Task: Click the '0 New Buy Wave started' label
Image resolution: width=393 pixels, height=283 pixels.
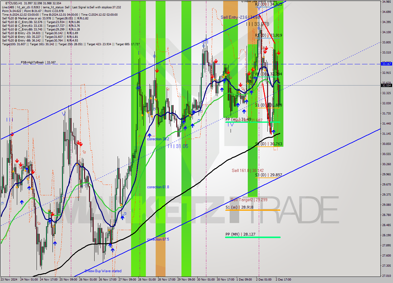Action: point(103,271)
